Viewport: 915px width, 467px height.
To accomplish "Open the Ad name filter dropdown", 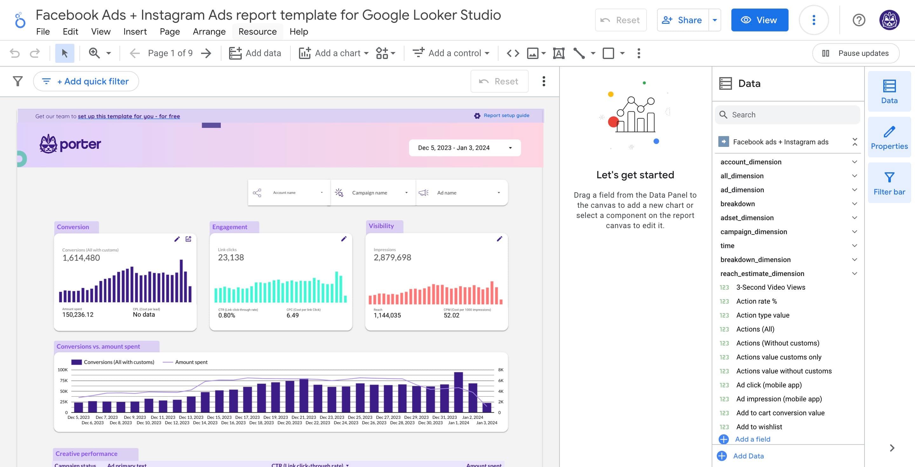I will [x=462, y=193].
